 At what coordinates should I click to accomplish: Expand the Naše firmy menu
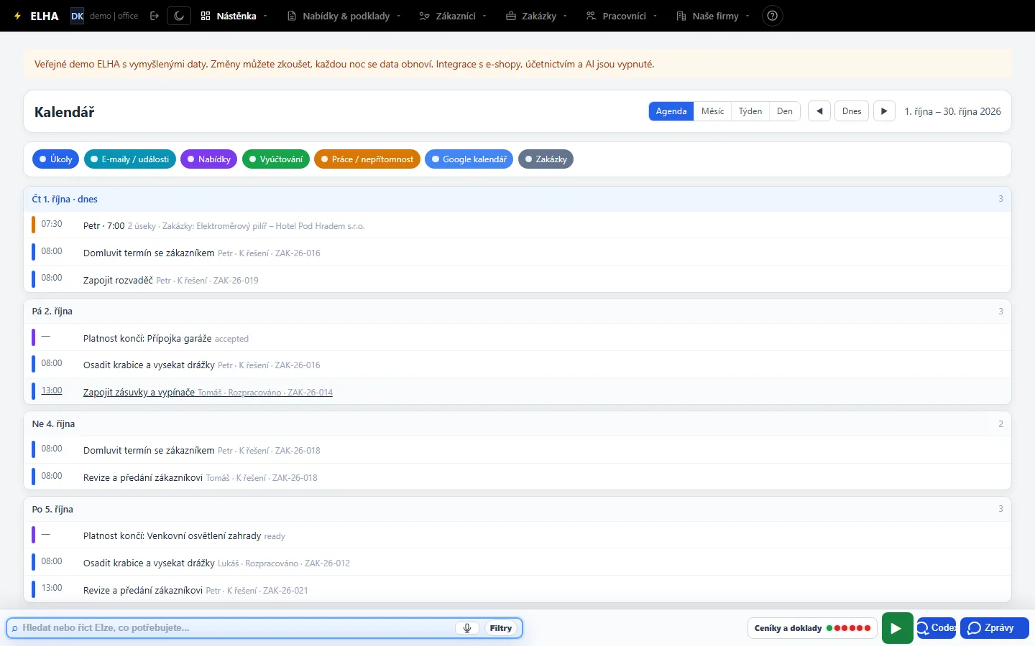click(713, 16)
